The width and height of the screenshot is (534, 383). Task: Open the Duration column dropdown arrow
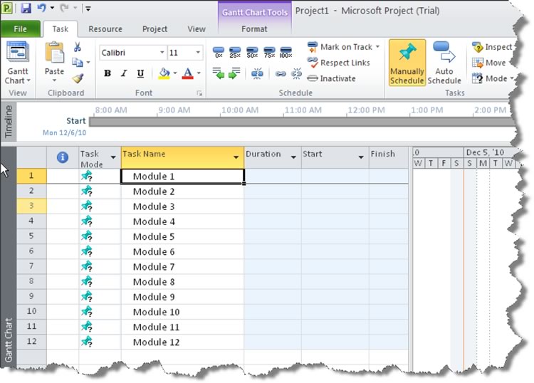tap(293, 154)
